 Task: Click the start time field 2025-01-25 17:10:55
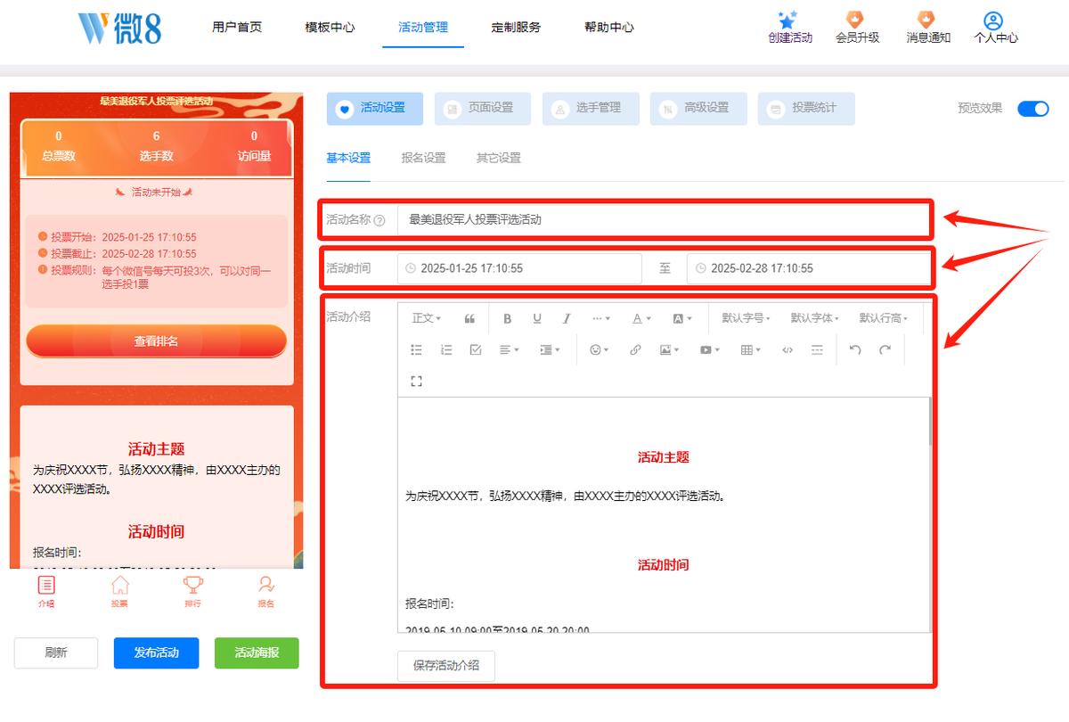519,268
